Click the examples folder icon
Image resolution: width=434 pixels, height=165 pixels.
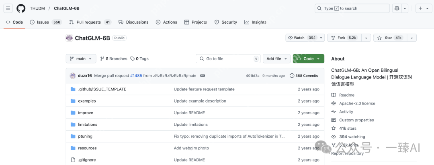pyautogui.click(x=73, y=101)
